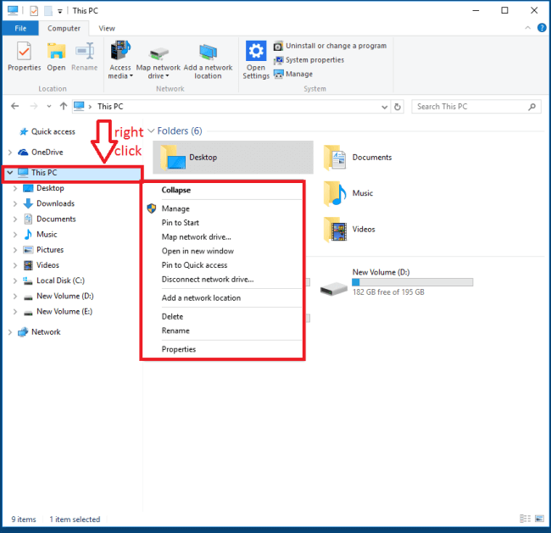
Task: Go back with the left arrow
Action: [x=14, y=106]
